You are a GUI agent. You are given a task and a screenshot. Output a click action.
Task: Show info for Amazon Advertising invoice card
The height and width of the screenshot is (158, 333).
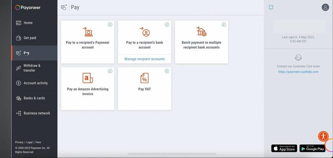(x=110, y=71)
